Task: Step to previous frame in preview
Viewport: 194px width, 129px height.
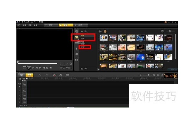Action: click(x=37, y=68)
